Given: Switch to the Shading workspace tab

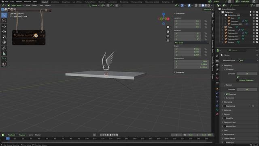Looking at the screenshot, I should coord(102,2).
